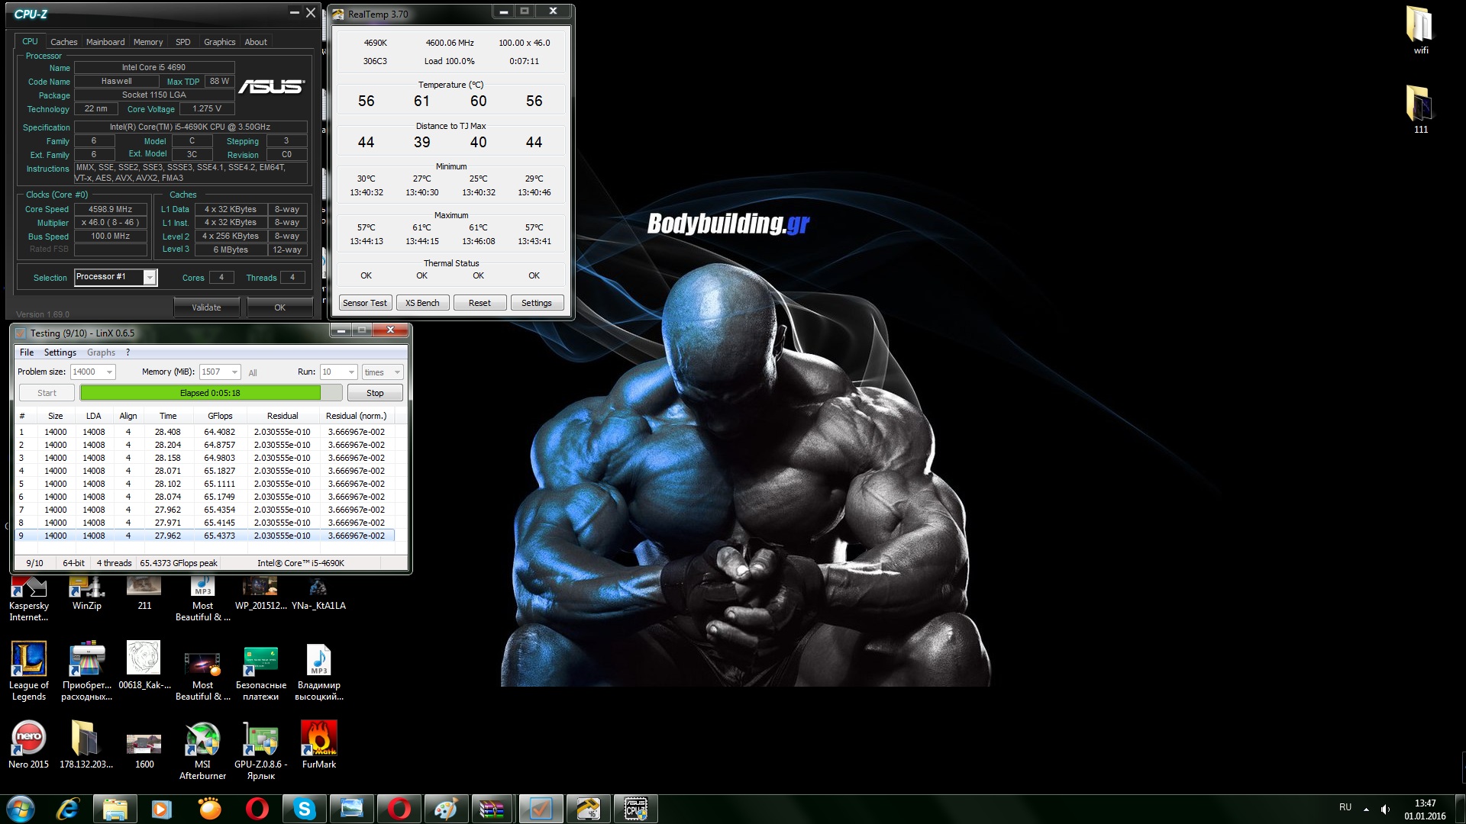1466x824 pixels.
Task: Stop the LinX test
Action: (375, 393)
